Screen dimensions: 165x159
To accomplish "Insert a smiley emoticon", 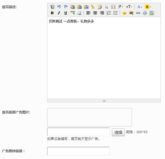I will click(x=125, y=13).
